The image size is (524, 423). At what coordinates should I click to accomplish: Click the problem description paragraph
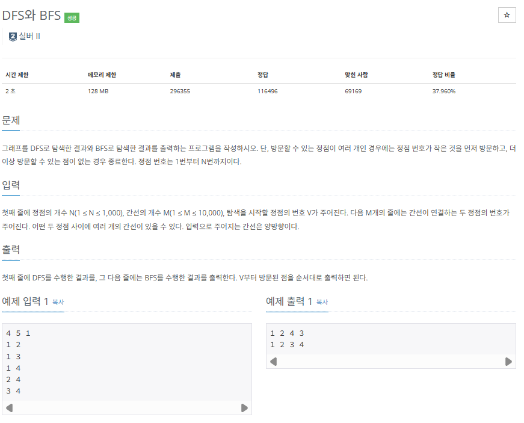click(x=259, y=155)
